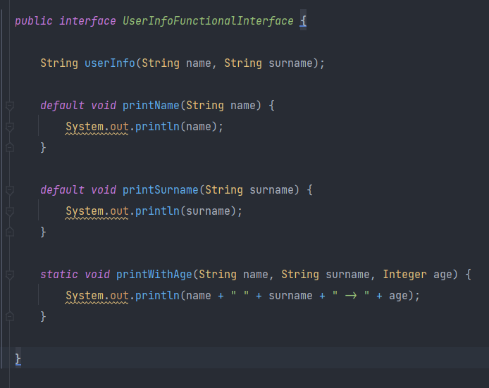
Task: Click the 'default' keyword before void printName
Action: (63, 106)
